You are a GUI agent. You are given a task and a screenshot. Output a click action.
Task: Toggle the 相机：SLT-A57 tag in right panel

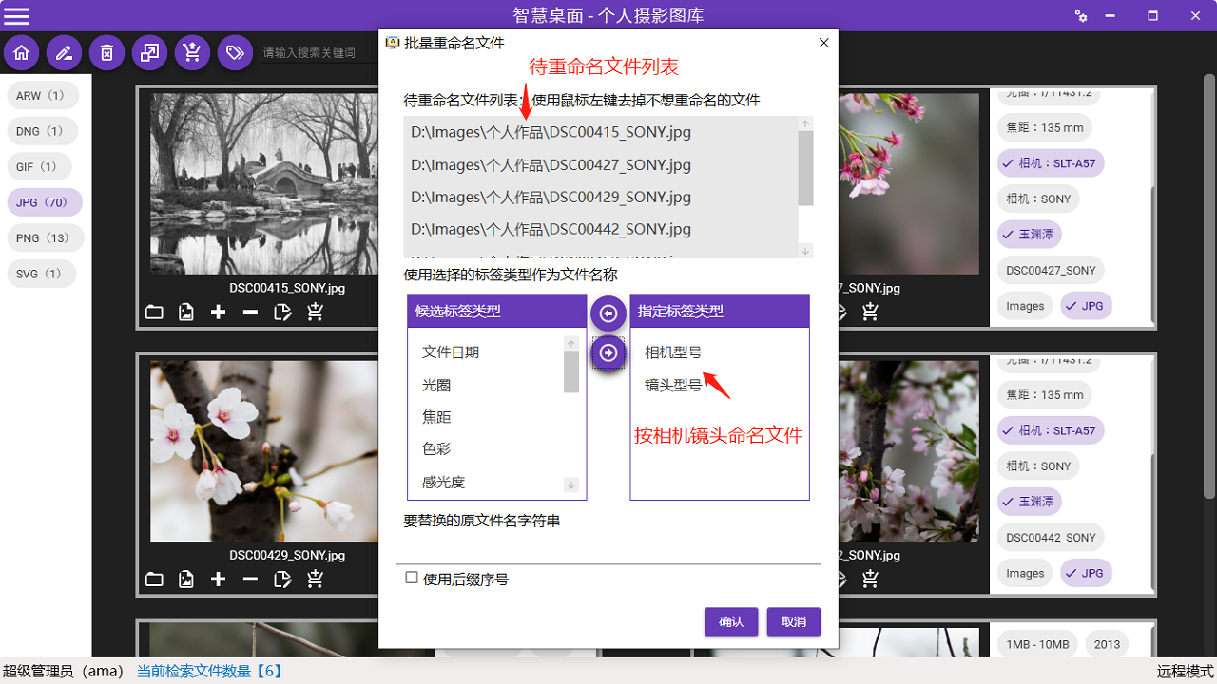1051,162
